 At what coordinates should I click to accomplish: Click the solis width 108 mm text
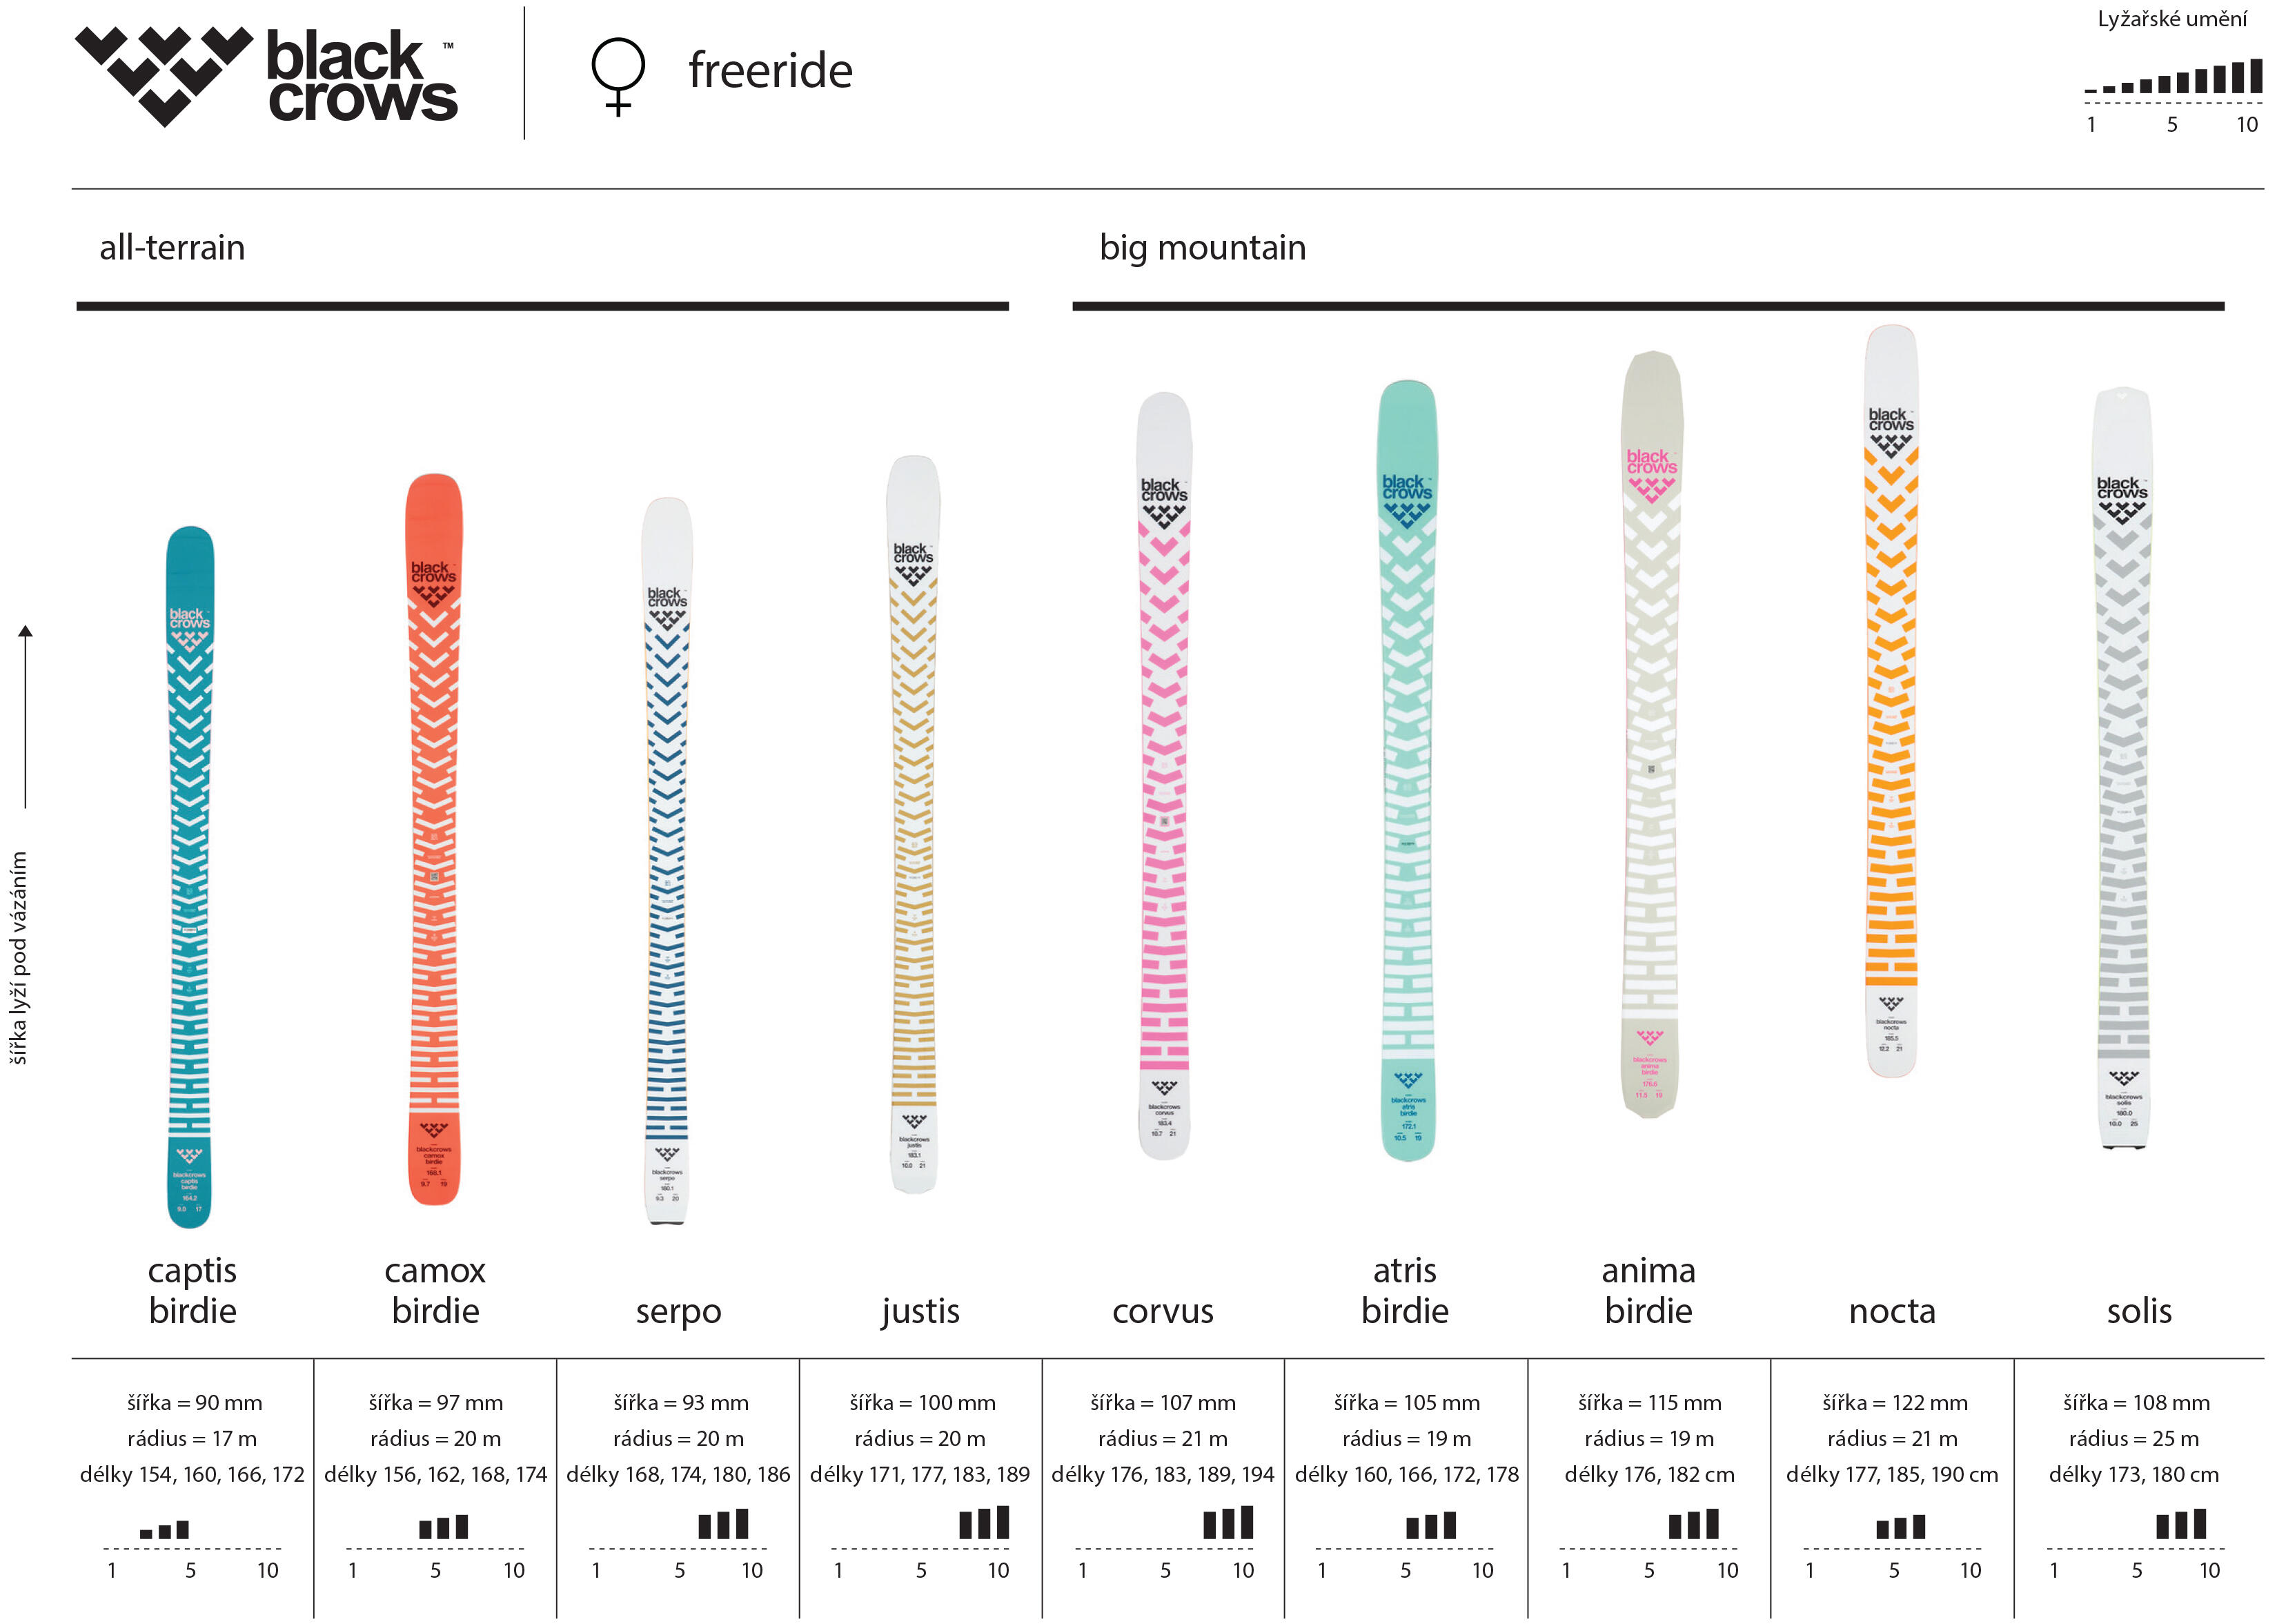click(2136, 1402)
